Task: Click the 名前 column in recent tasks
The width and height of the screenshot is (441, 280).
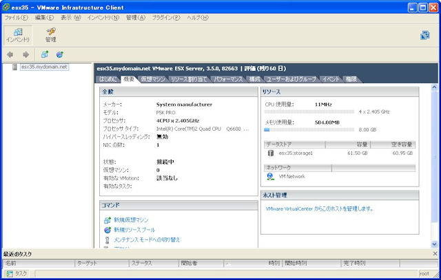Action: (39, 263)
